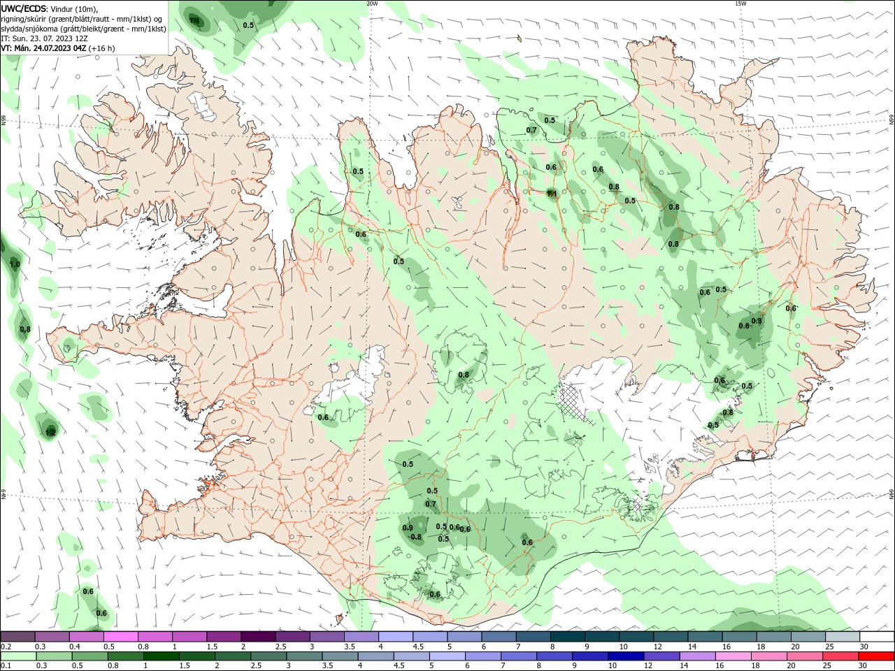Click the 1.0 precipitation value offshore
This screenshot has height=671, width=895.
15,265
